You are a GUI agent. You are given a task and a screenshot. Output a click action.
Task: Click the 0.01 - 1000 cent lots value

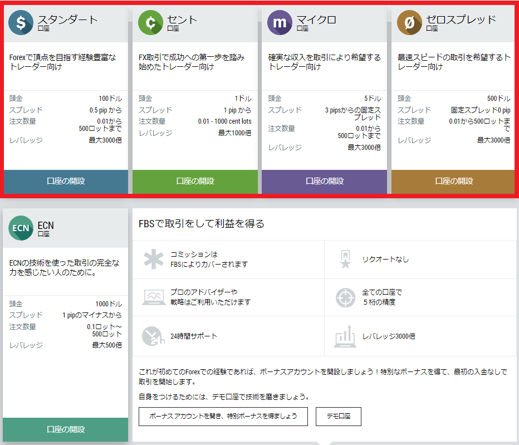coord(225,121)
